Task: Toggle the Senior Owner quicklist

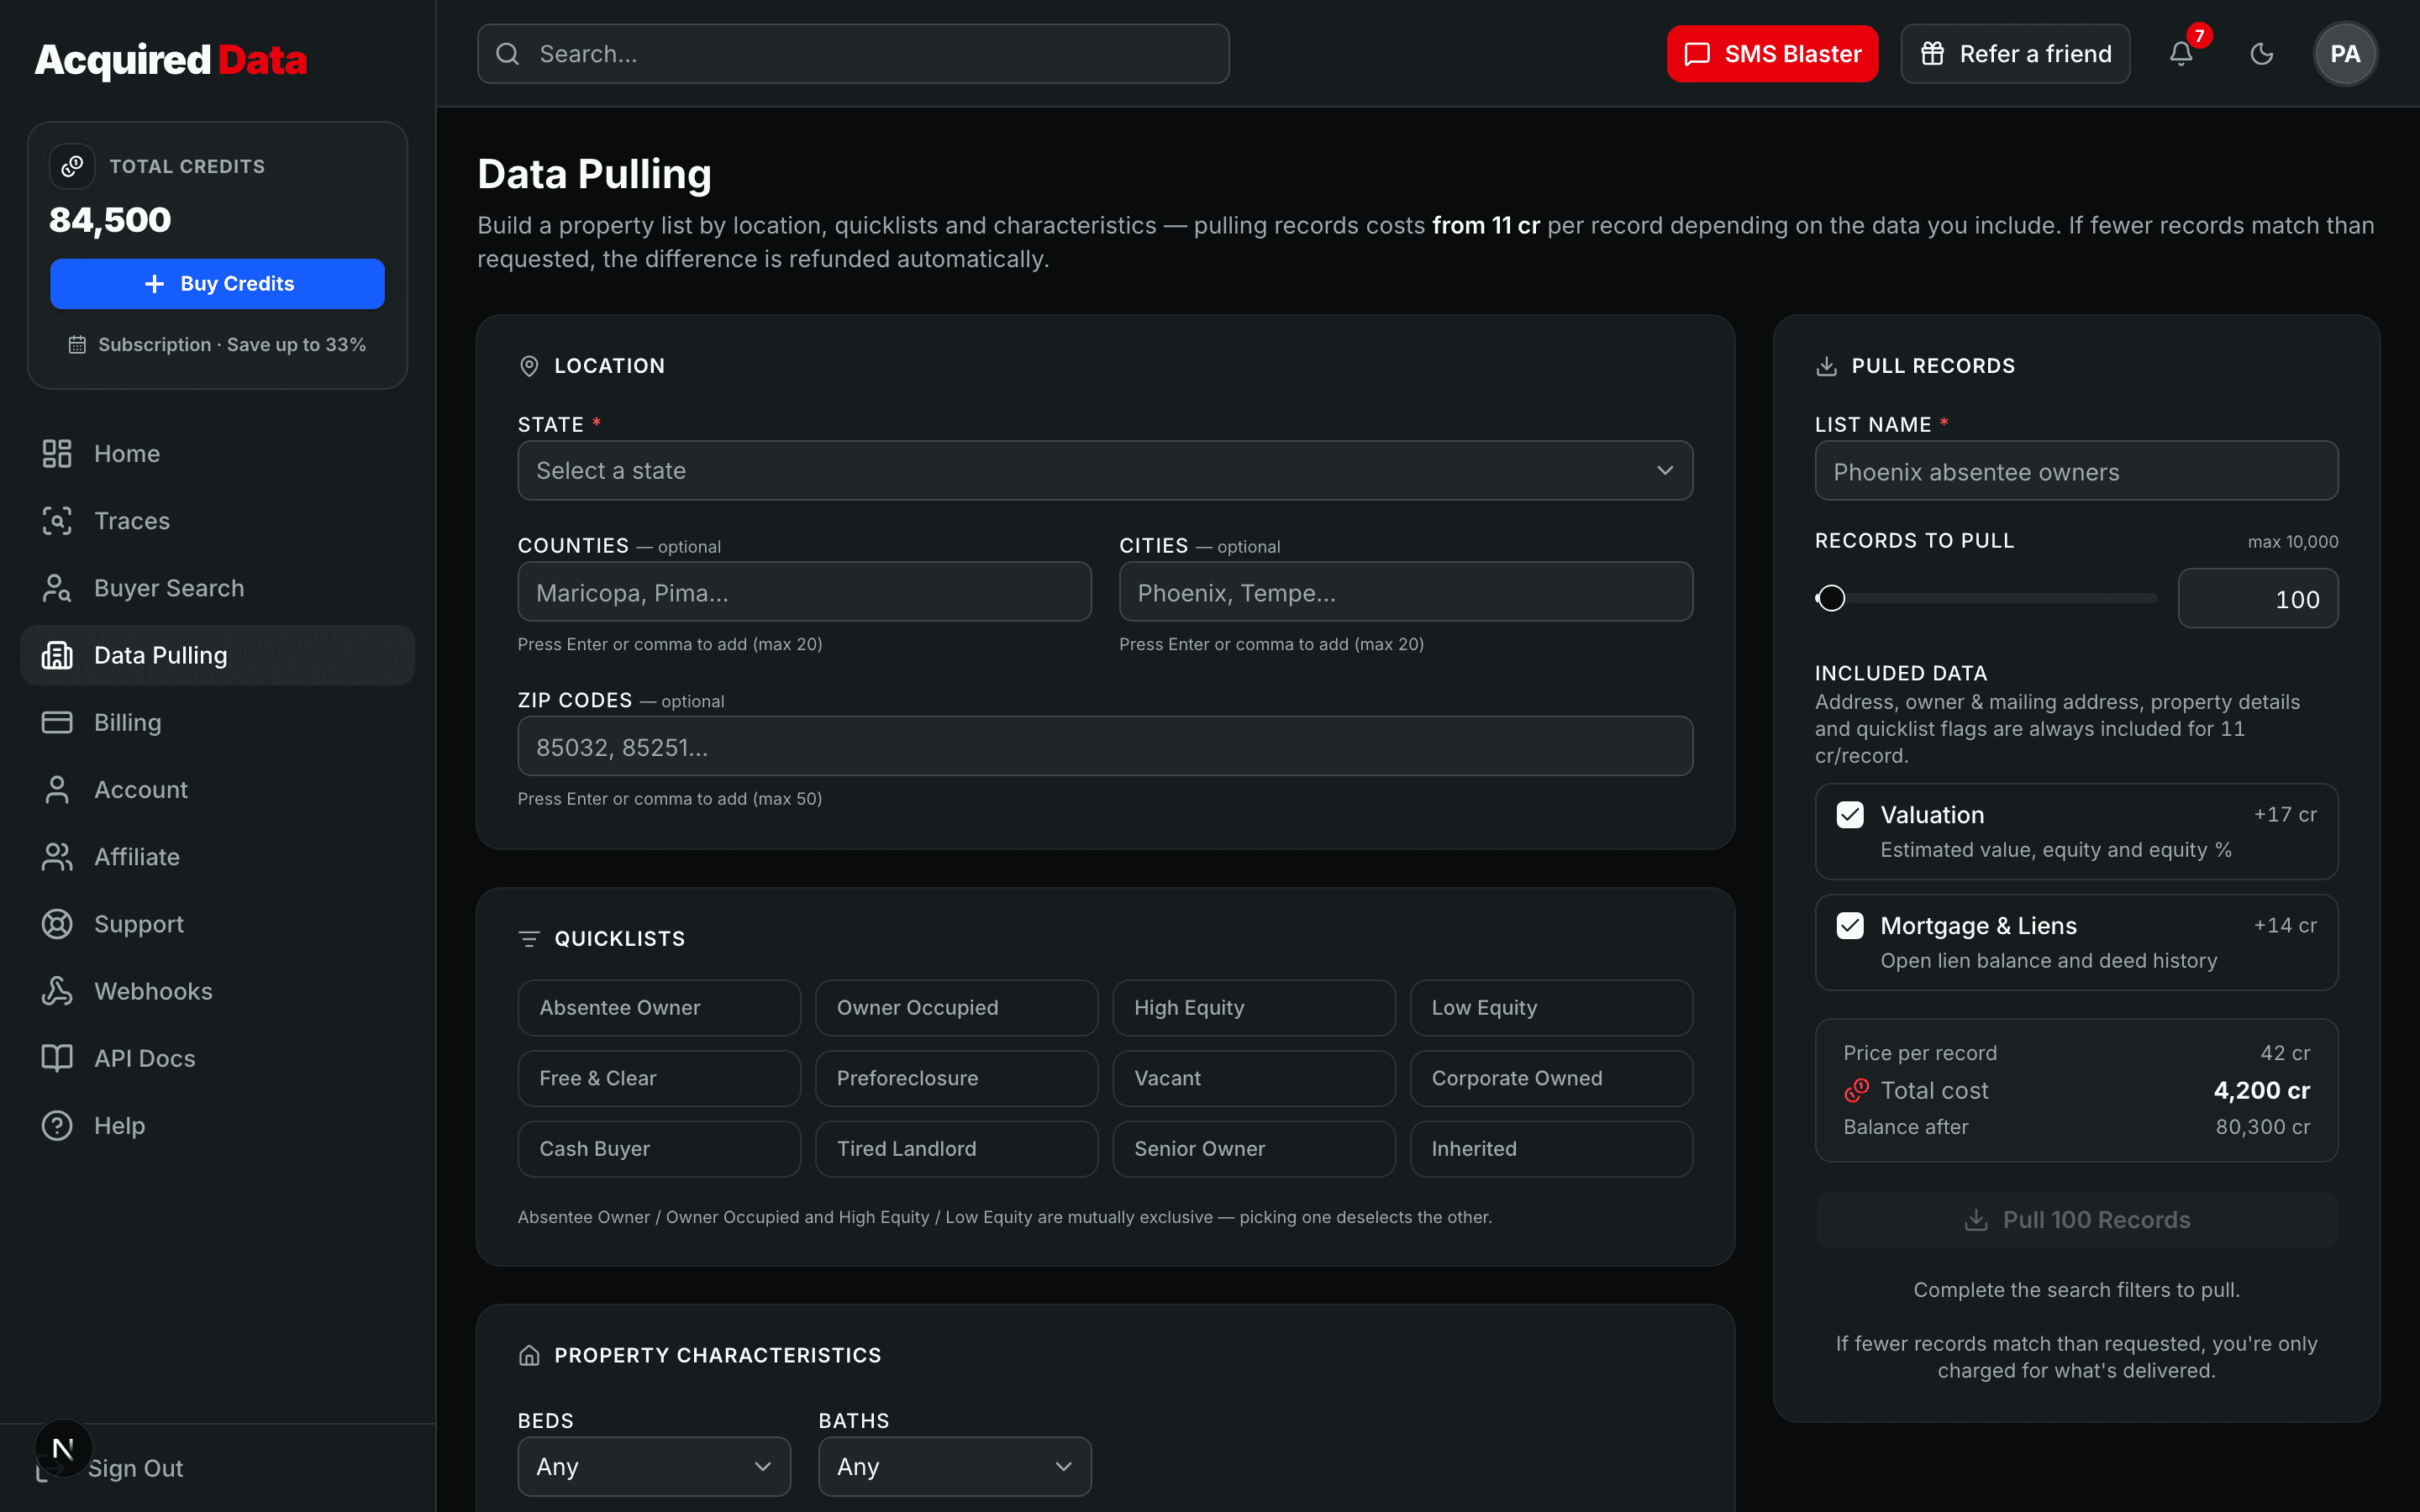Action: (1254, 1149)
